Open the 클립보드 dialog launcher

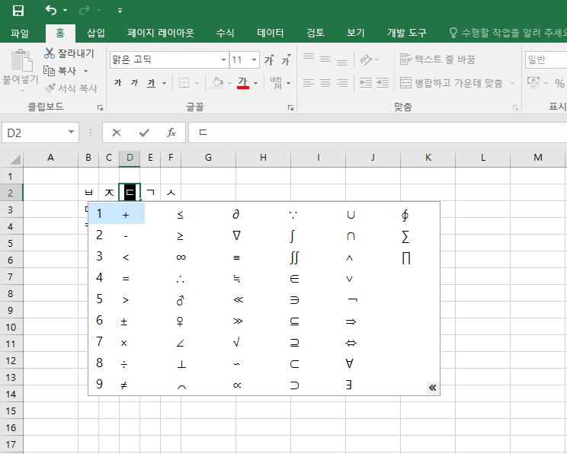(x=100, y=107)
